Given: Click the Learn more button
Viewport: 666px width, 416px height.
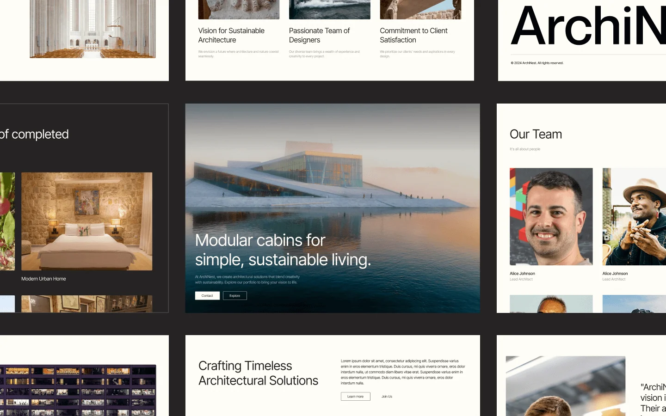Looking at the screenshot, I should click(355, 397).
